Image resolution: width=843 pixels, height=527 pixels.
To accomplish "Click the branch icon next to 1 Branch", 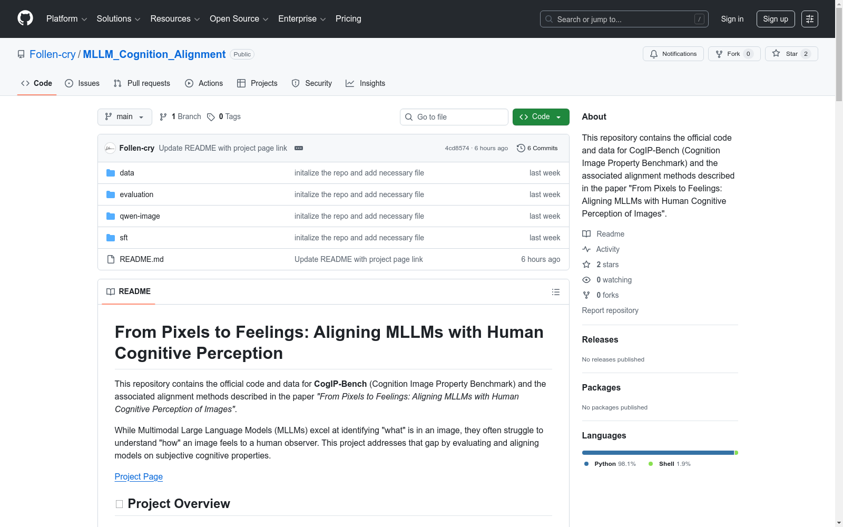I will 163,117.
